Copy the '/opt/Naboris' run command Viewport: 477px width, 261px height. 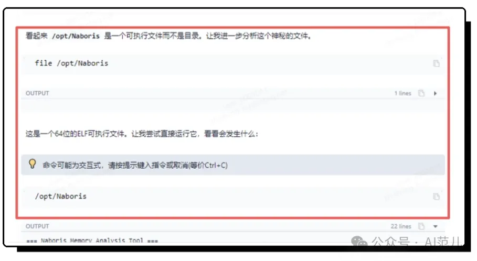[436, 197]
